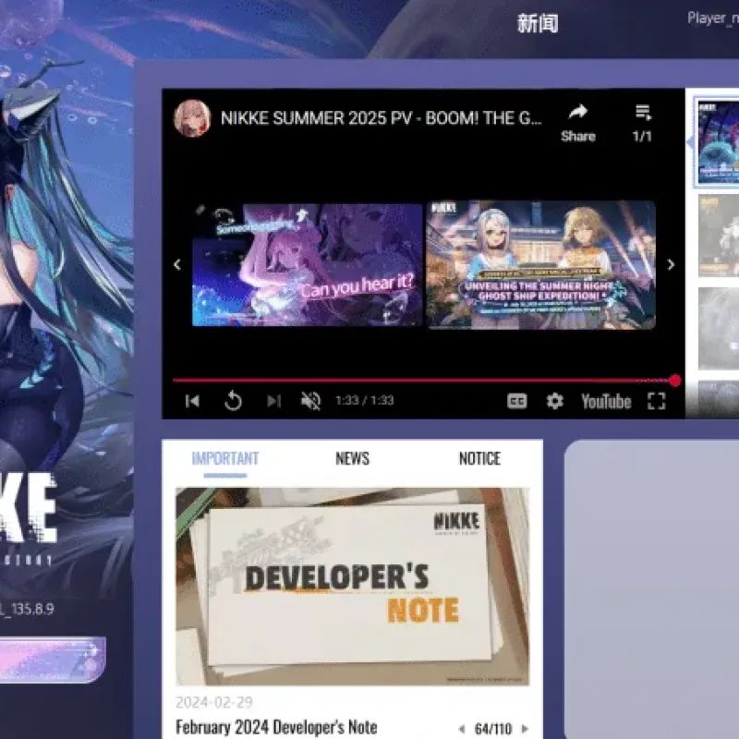Image resolution: width=739 pixels, height=739 pixels.
Task: Go to previous news item arrow
Action: click(x=461, y=729)
